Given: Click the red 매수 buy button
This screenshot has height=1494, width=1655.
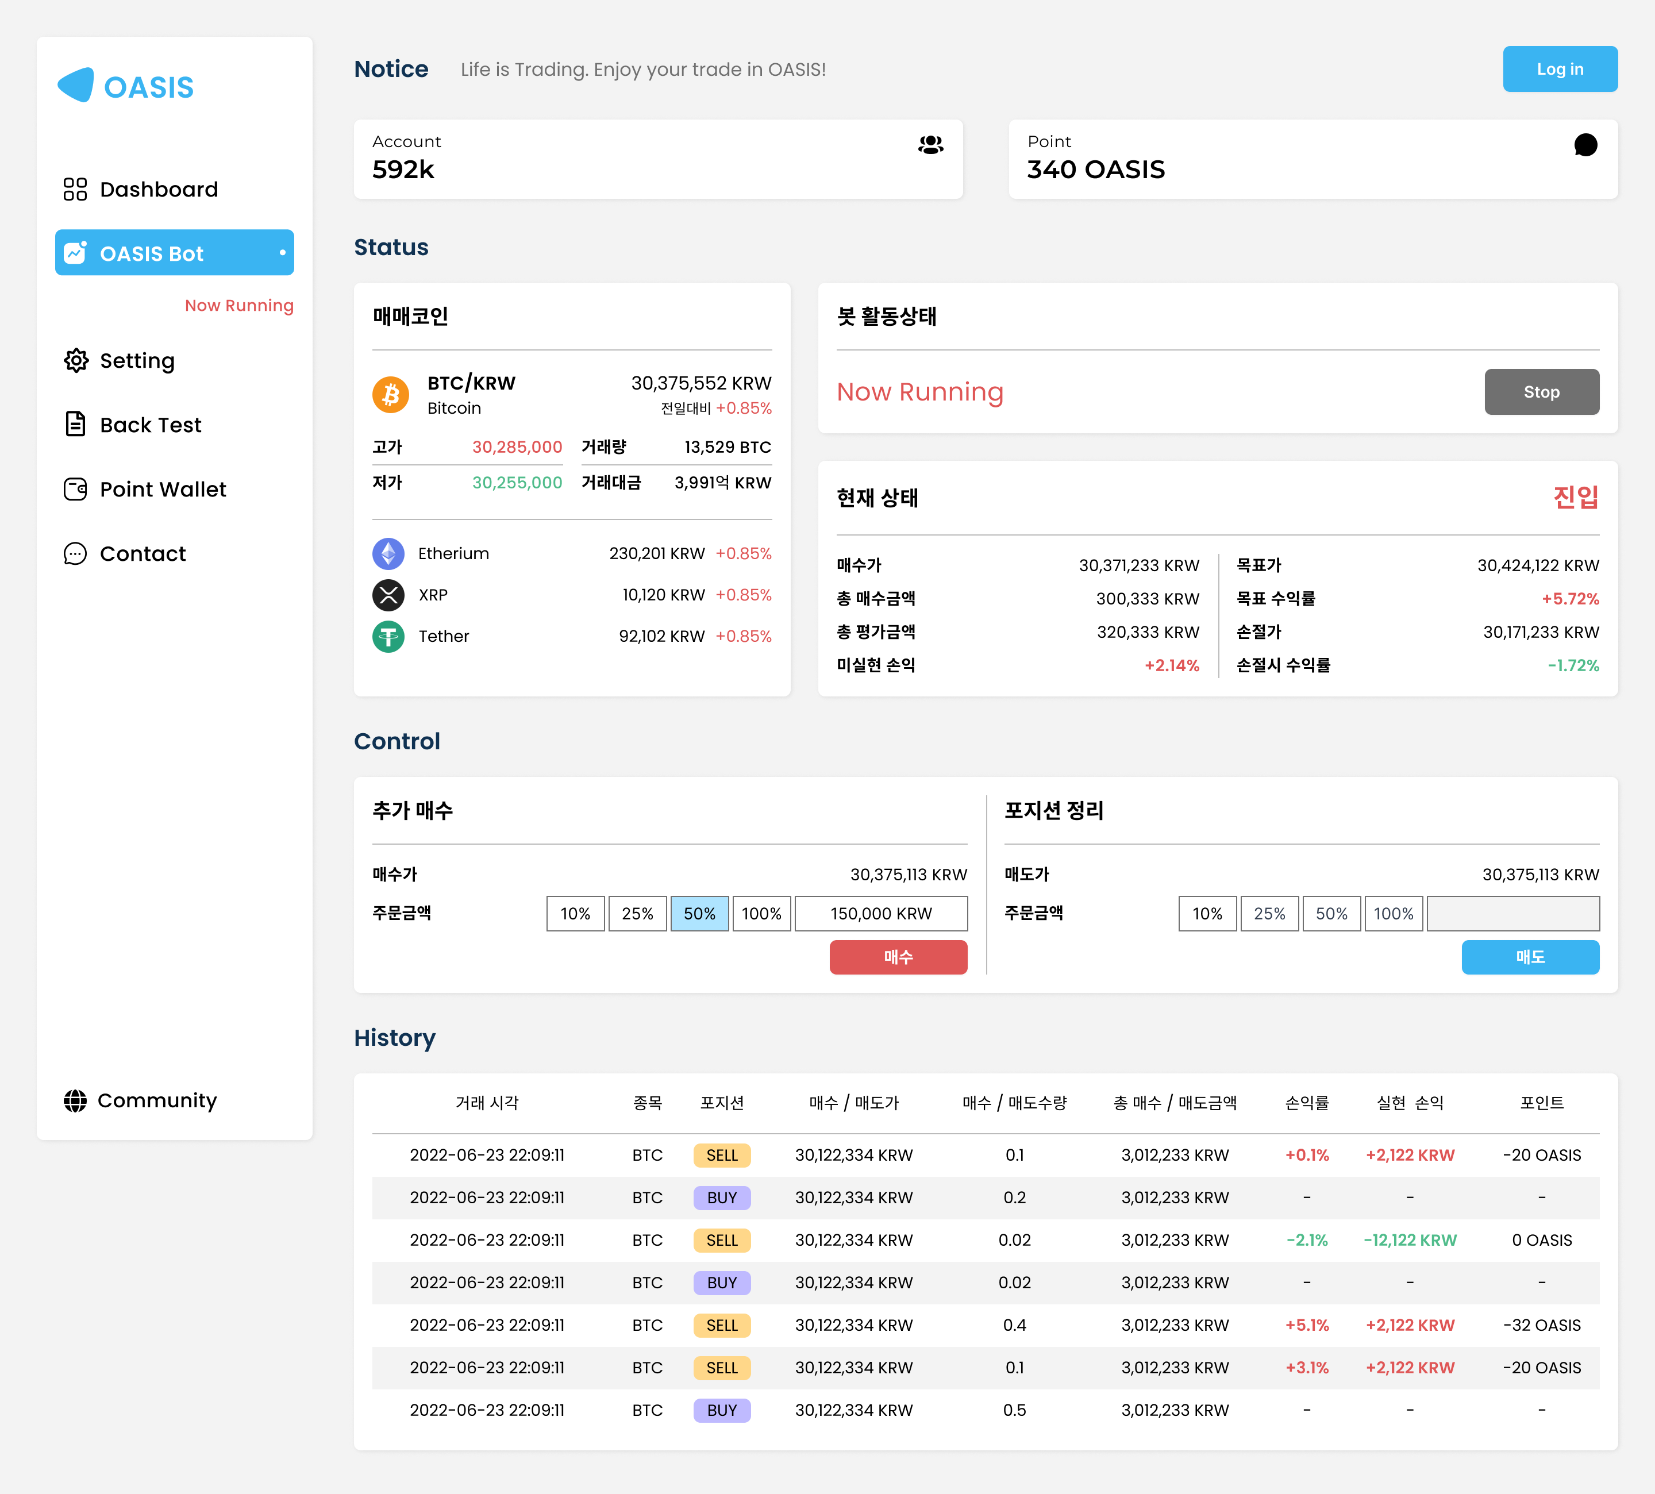Looking at the screenshot, I should tap(898, 957).
